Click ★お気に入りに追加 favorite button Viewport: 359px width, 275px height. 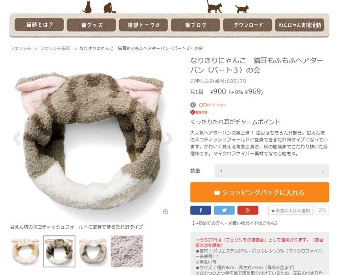pos(291,211)
